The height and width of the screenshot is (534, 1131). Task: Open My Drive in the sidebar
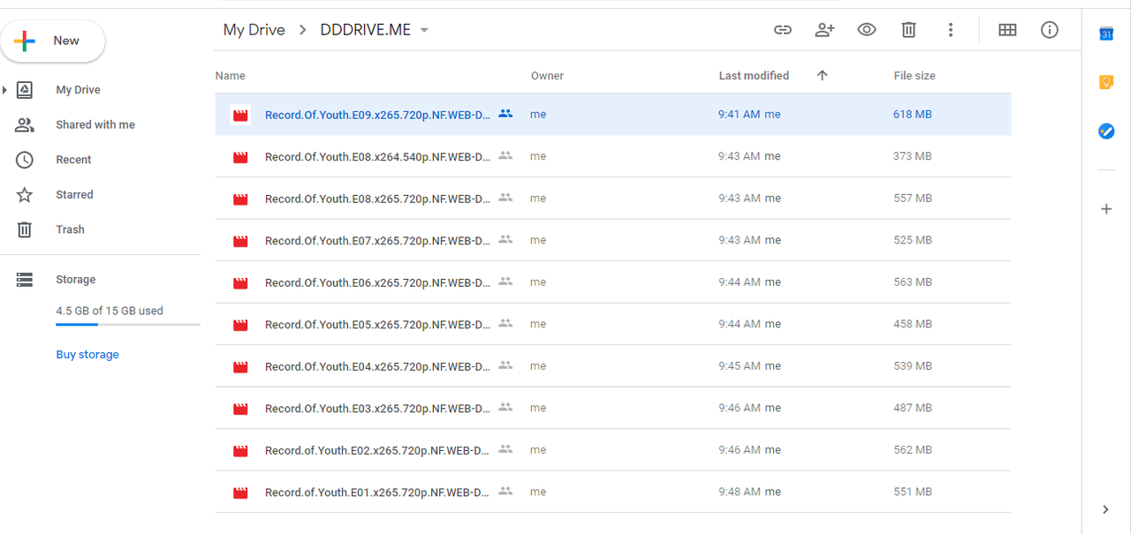[78, 90]
